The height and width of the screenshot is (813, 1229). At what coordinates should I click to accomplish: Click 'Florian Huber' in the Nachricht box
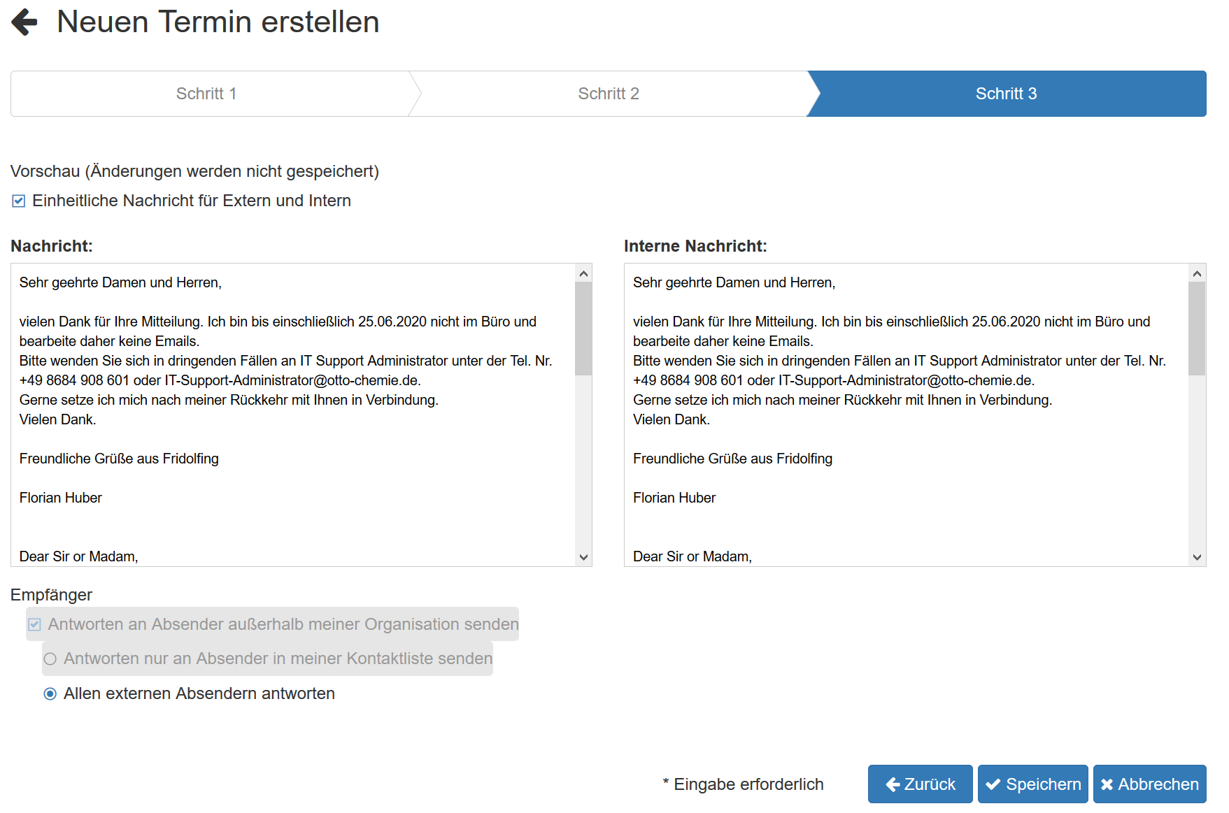tap(61, 498)
